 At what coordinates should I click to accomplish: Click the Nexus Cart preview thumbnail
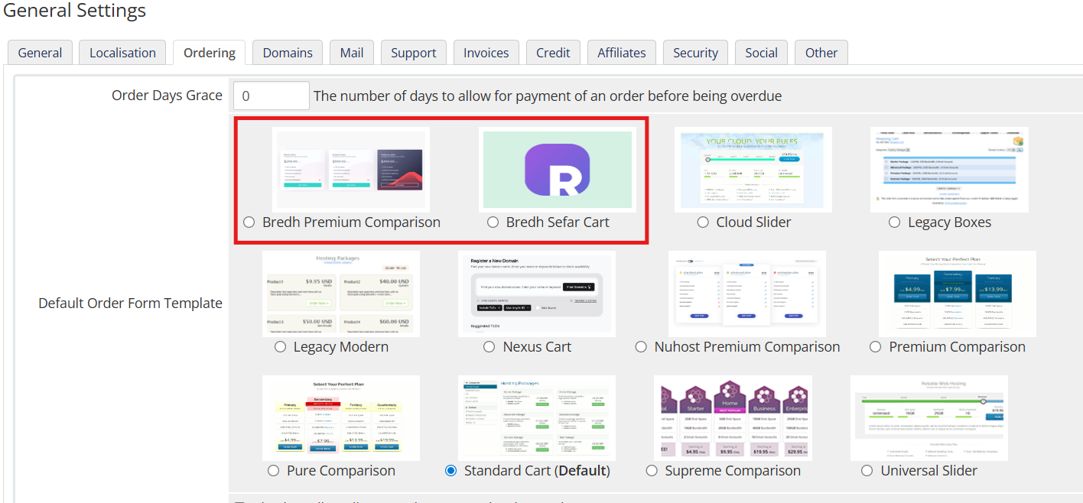click(537, 294)
